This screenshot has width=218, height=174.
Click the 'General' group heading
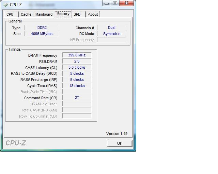click(15, 21)
